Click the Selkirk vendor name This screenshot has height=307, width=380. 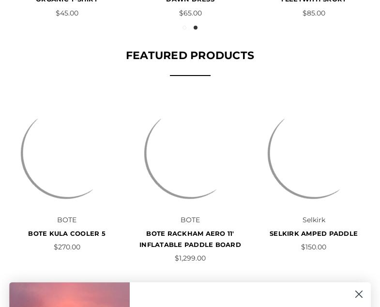pos(314,220)
